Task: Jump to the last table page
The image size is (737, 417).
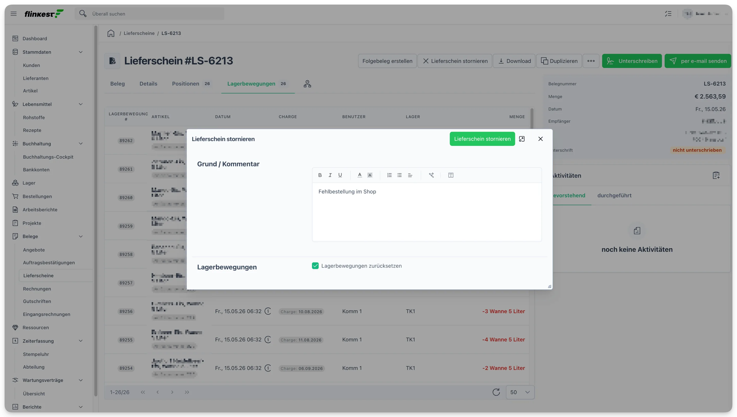Action: pyautogui.click(x=187, y=392)
